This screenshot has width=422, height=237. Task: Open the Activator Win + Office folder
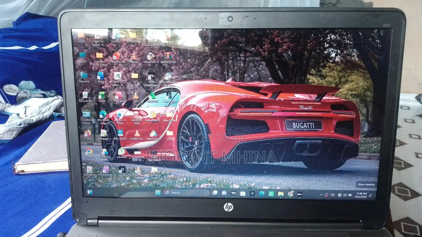[x=100, y=59]
